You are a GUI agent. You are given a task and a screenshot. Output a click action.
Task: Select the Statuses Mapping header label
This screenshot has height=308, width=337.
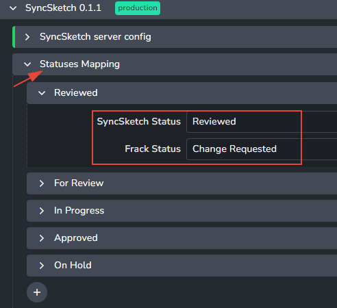(79, 64)
